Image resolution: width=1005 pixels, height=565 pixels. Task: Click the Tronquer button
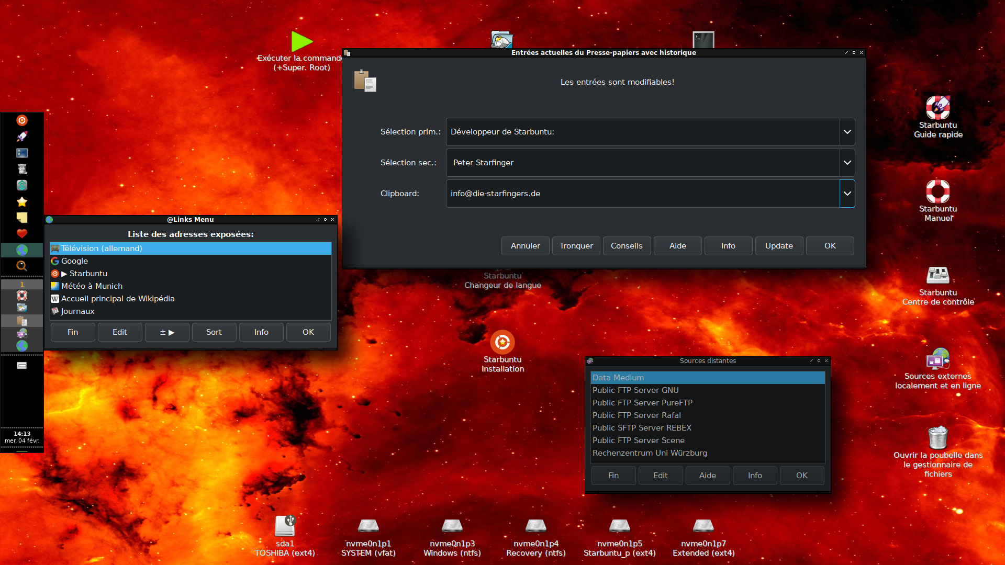(576, 246)
